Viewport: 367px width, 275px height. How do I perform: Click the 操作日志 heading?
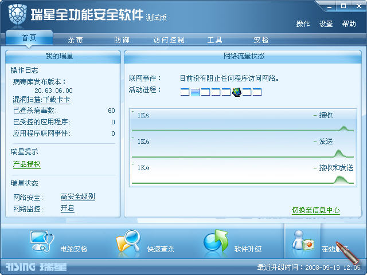[24, 70]
